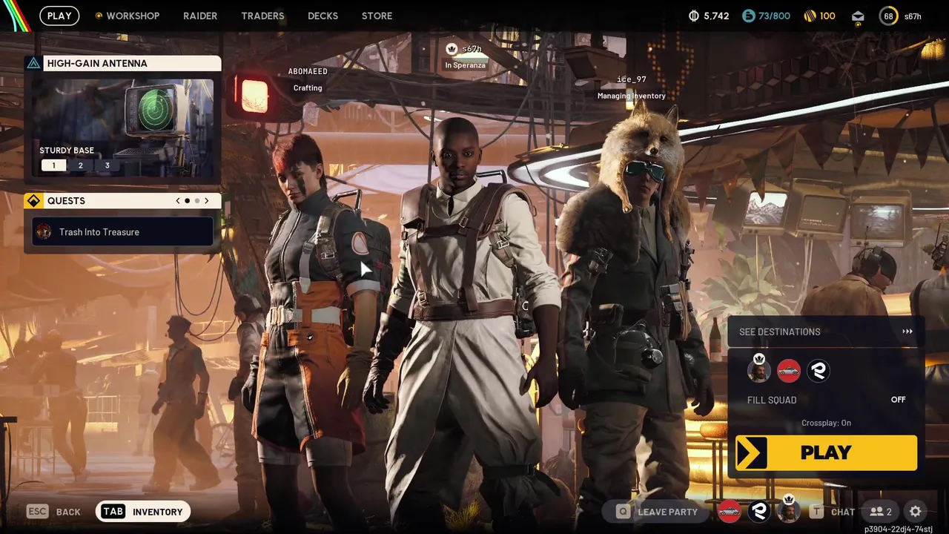The image size is (949, 534).
Task: Click the 5.742 coin balance value
Action: pos(716,16)
